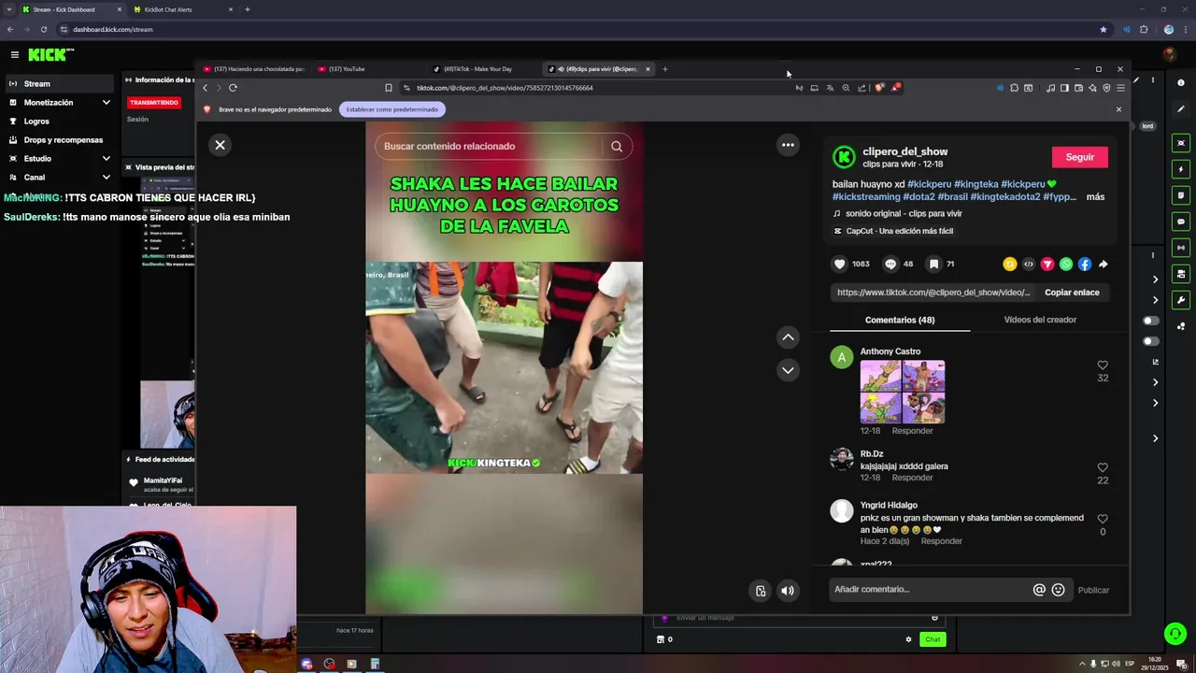Viewport: 1196px width, 673px height.
Task: Open the Brave hamburger menu
Action: (1120, 88)
